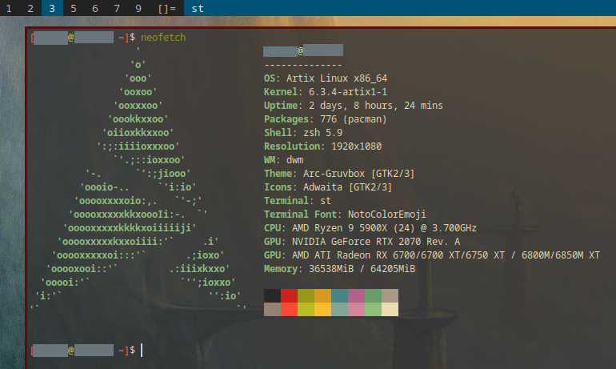Click the Shell: zsh 5.9 line

303,133
